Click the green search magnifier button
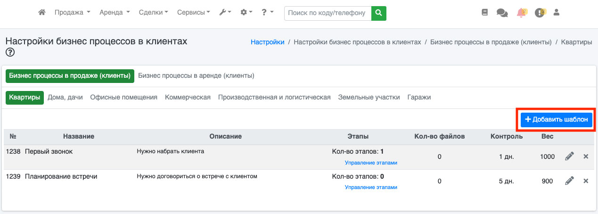Image resolution: width=598 pixels, height=214 pixels. coord(378,13)
